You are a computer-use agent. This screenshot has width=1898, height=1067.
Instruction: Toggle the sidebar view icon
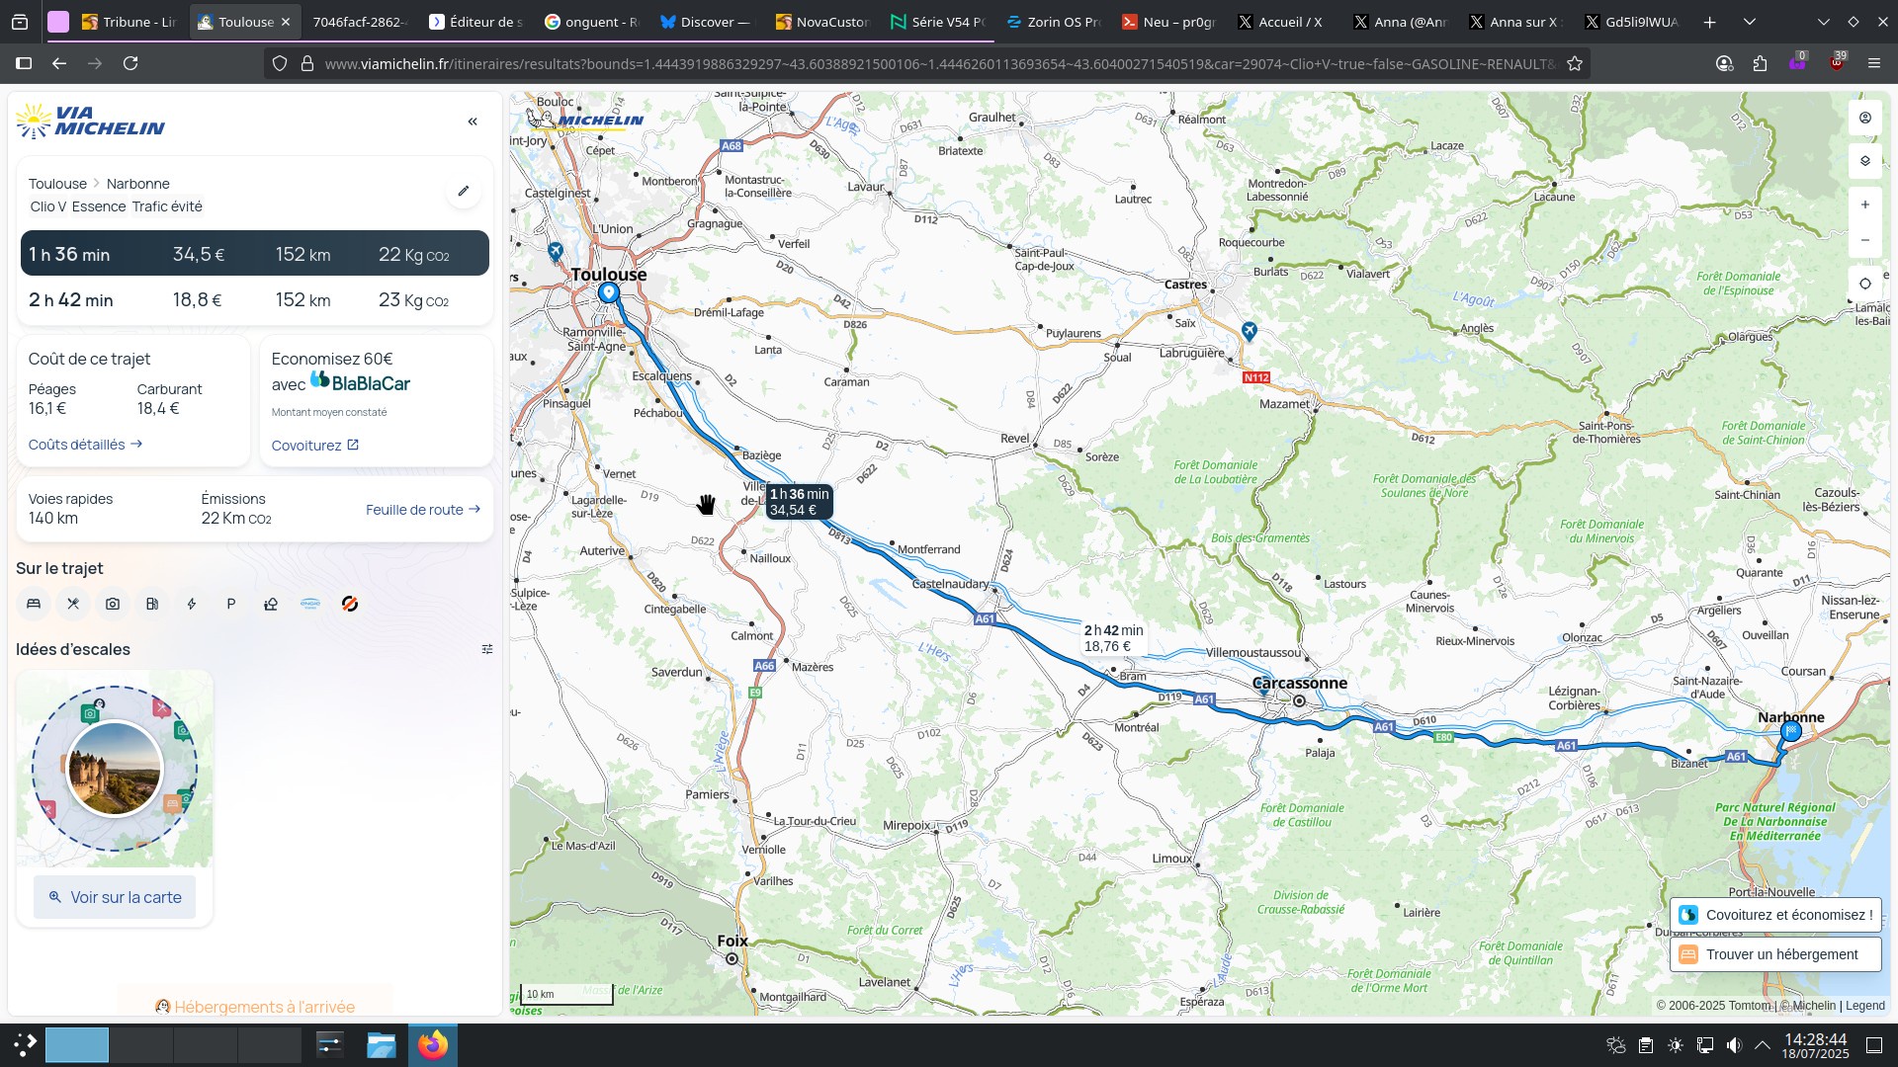(24, 63)
